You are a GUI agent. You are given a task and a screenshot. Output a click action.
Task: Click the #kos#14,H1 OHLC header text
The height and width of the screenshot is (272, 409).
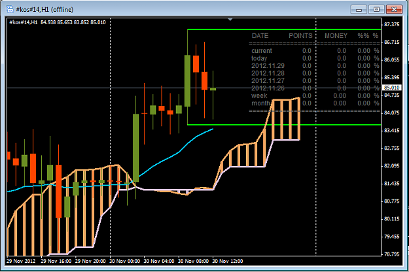click(x=58, y=22)
